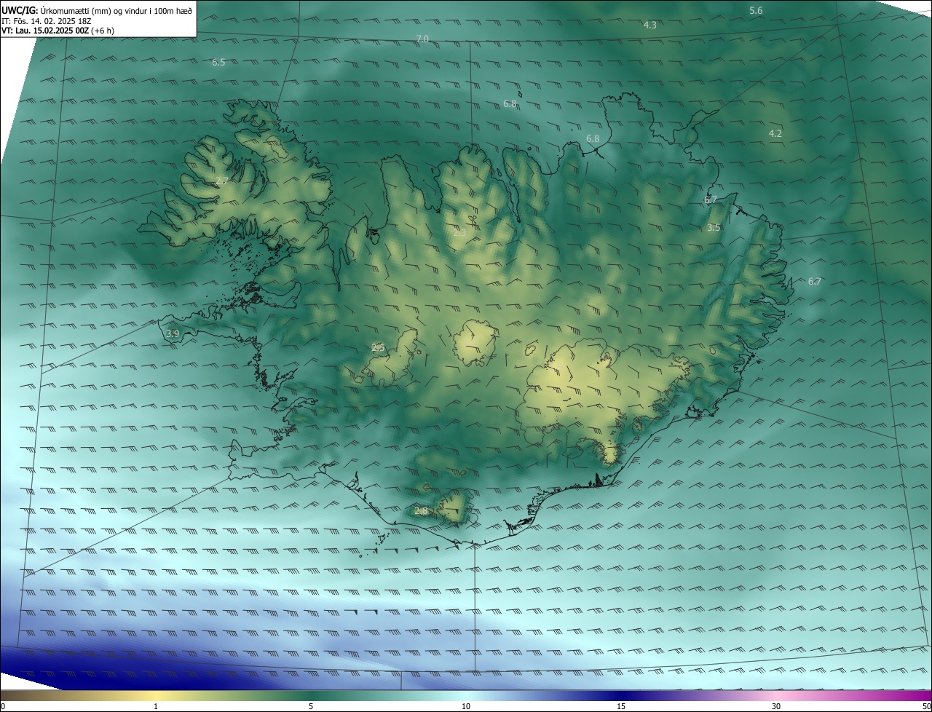The image size is (932, 712).
Task: Click the 2.5 value label
Action: [378, 347]
